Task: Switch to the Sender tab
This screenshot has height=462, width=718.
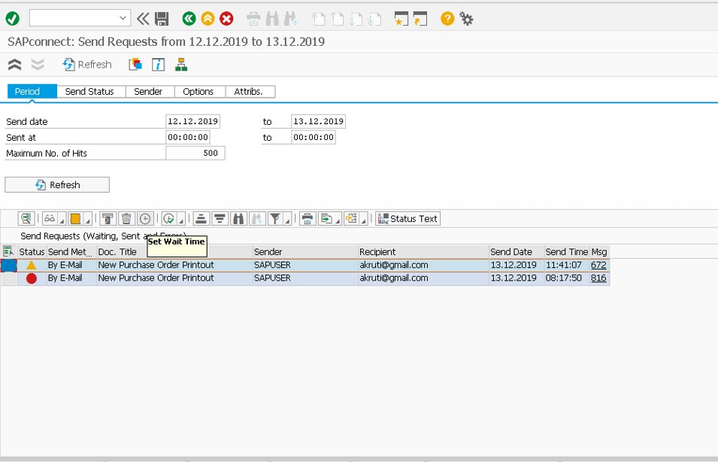Action: [148, 91]
